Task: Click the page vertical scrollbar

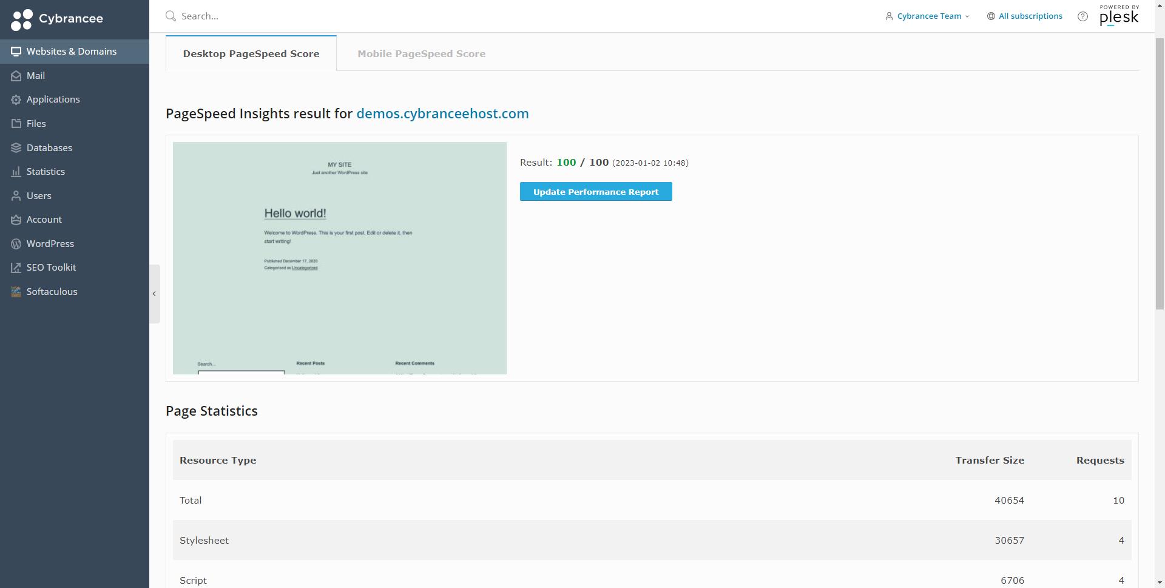Action: click(1160, 174)
